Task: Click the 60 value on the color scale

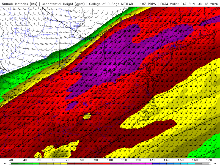Action: pos(53,160)
